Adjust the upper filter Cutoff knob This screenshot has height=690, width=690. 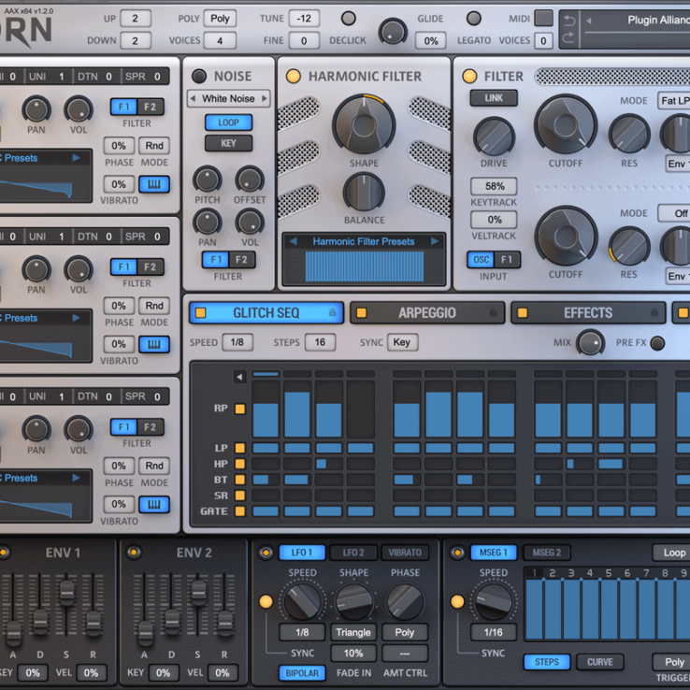coord(566,125)
